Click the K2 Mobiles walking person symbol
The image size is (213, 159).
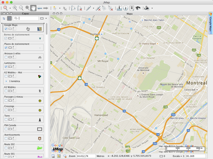tap(40, 91)
